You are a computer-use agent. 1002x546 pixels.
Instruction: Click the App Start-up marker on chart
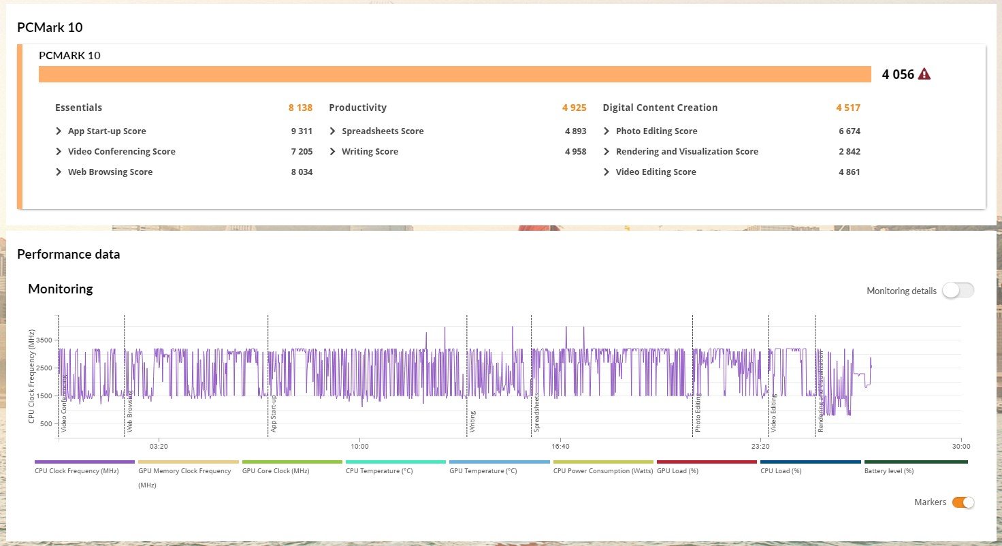tap(274, 414)
